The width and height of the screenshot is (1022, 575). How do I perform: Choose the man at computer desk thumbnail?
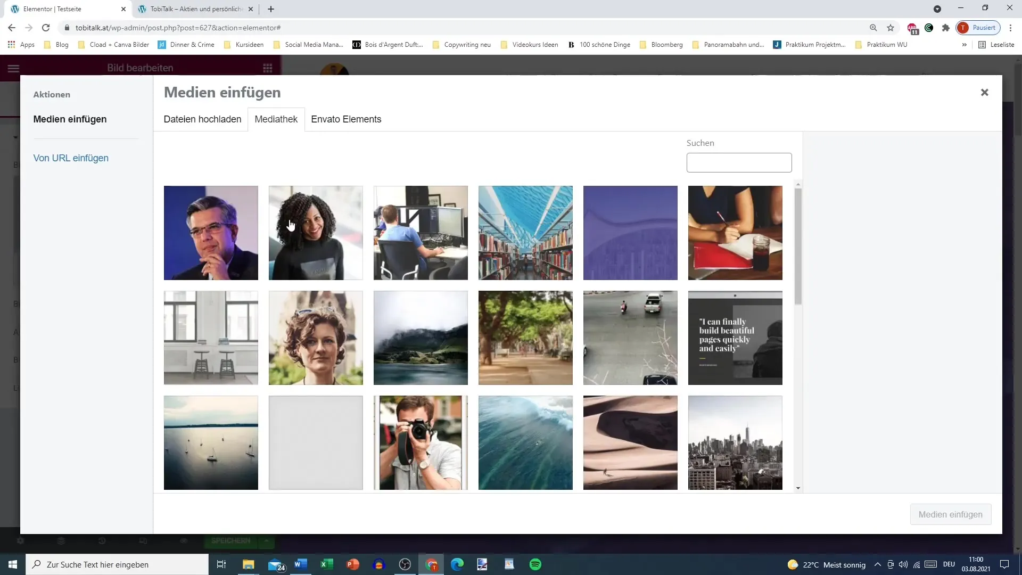[x=421, y=233]
